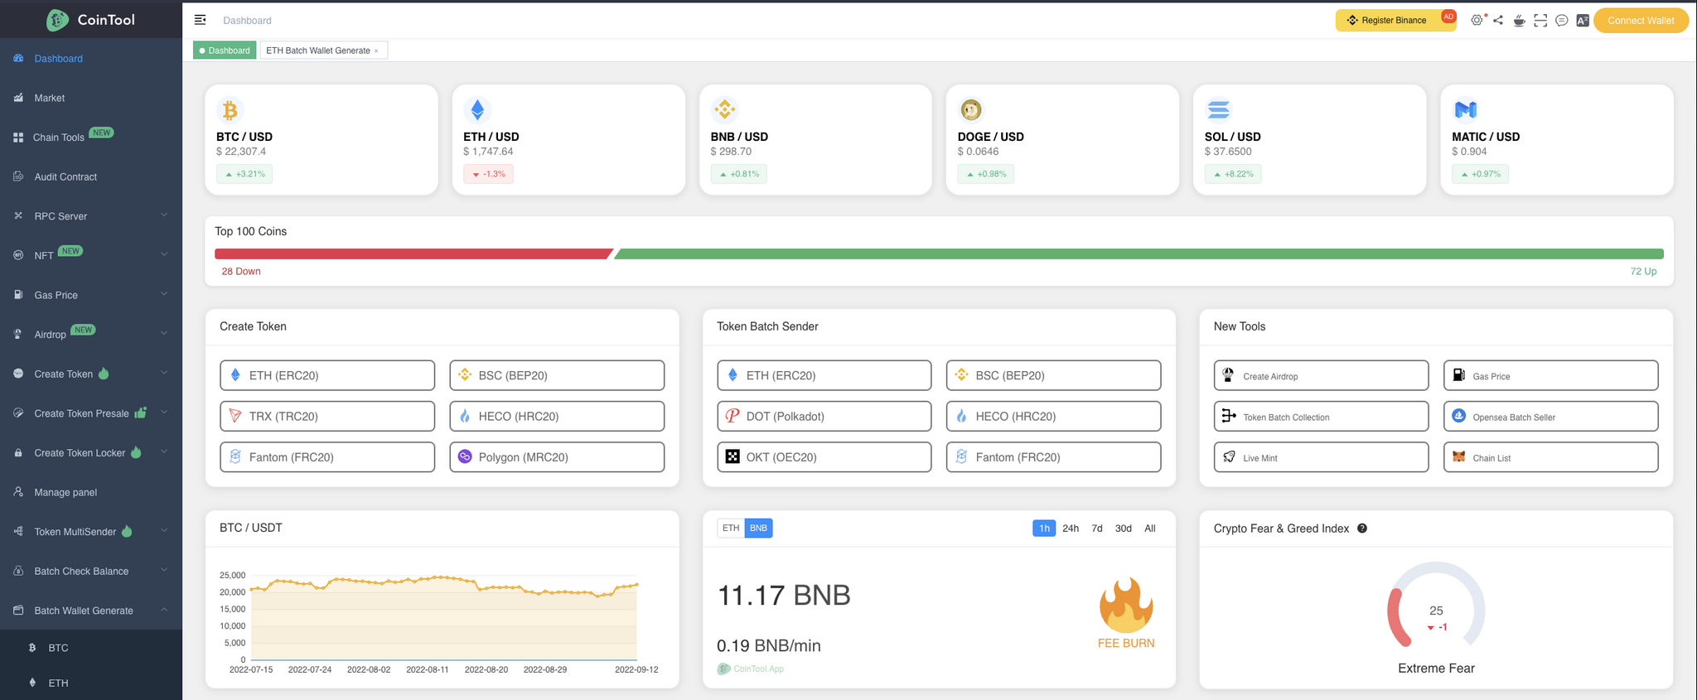Expand Token MultiSender menu
The image size is (1697, 700).
pos(91,532)
